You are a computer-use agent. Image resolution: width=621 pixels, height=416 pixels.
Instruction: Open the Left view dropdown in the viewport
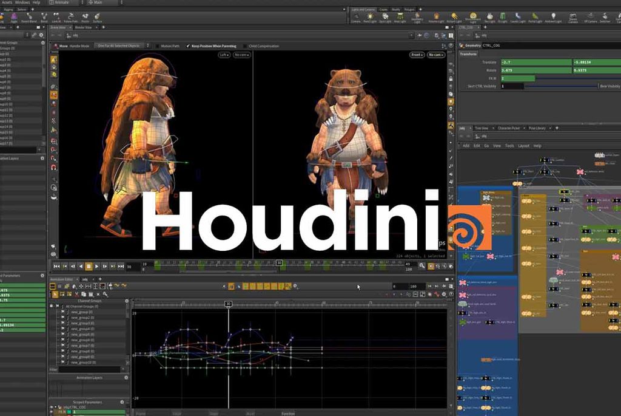[224, 55]
